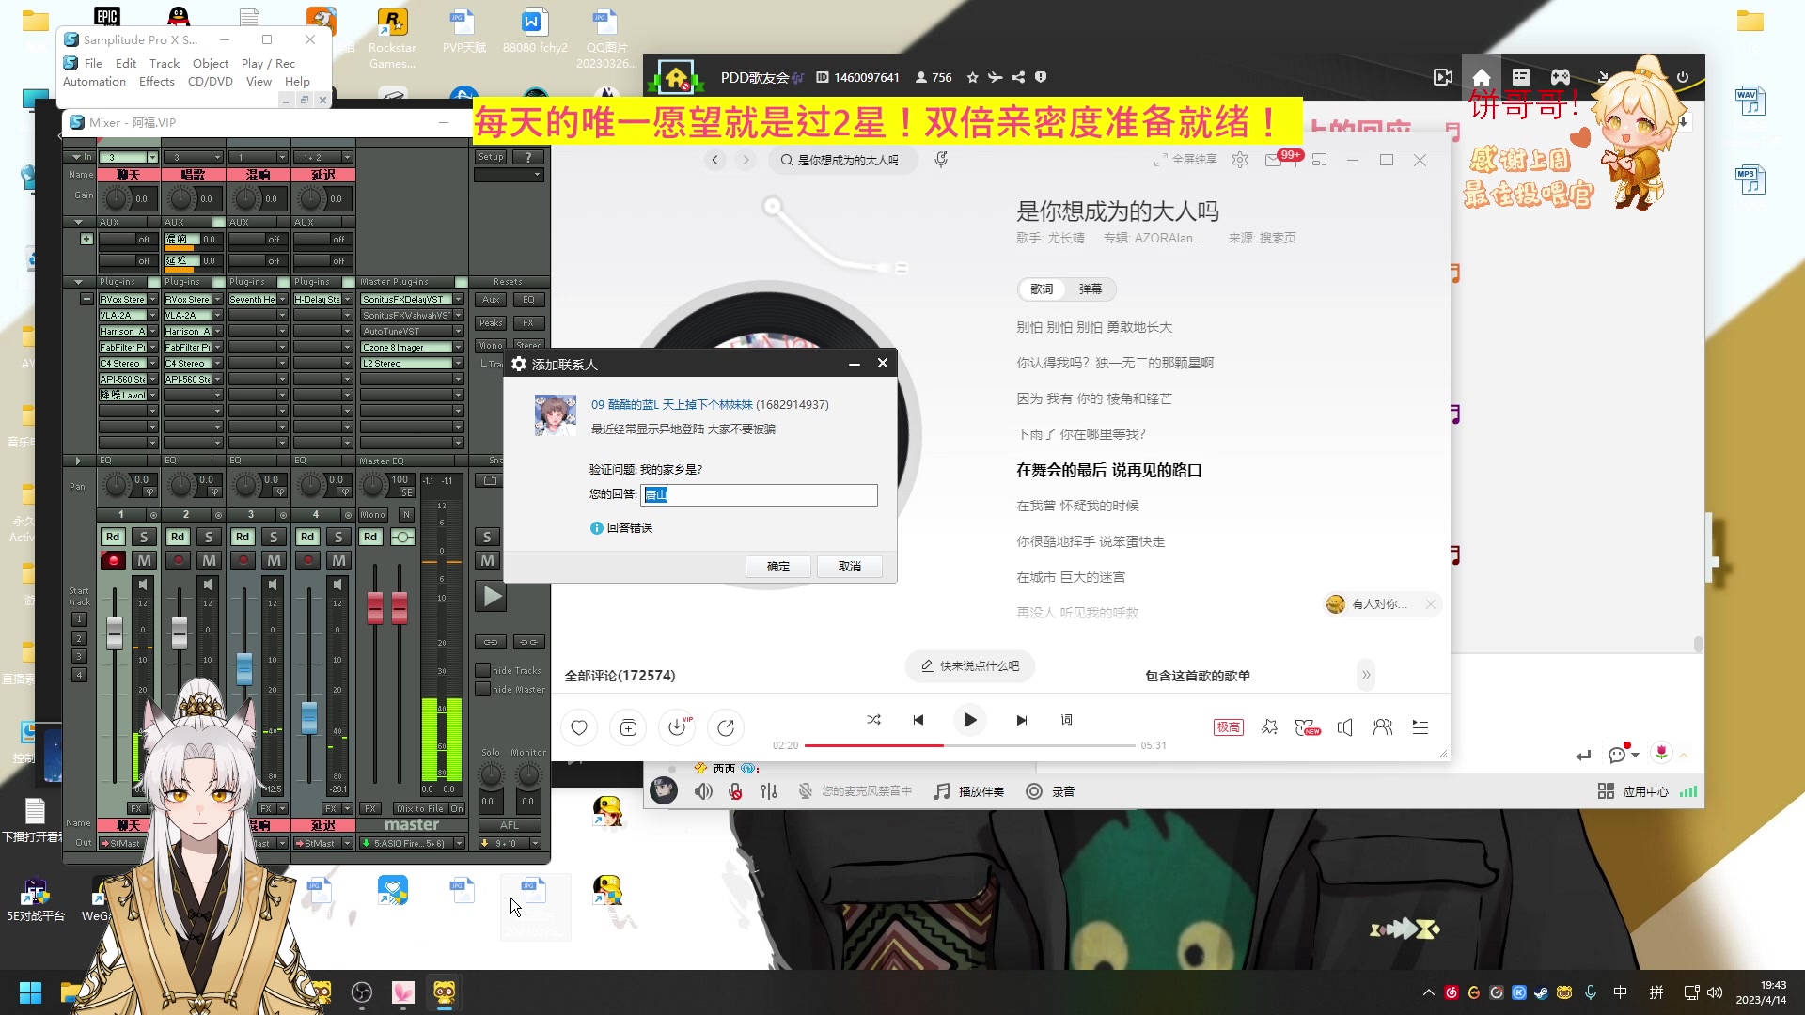This screenshot has width=1805, height=1015.
Task: Skip to the previous track
Action: coord(918,720)
